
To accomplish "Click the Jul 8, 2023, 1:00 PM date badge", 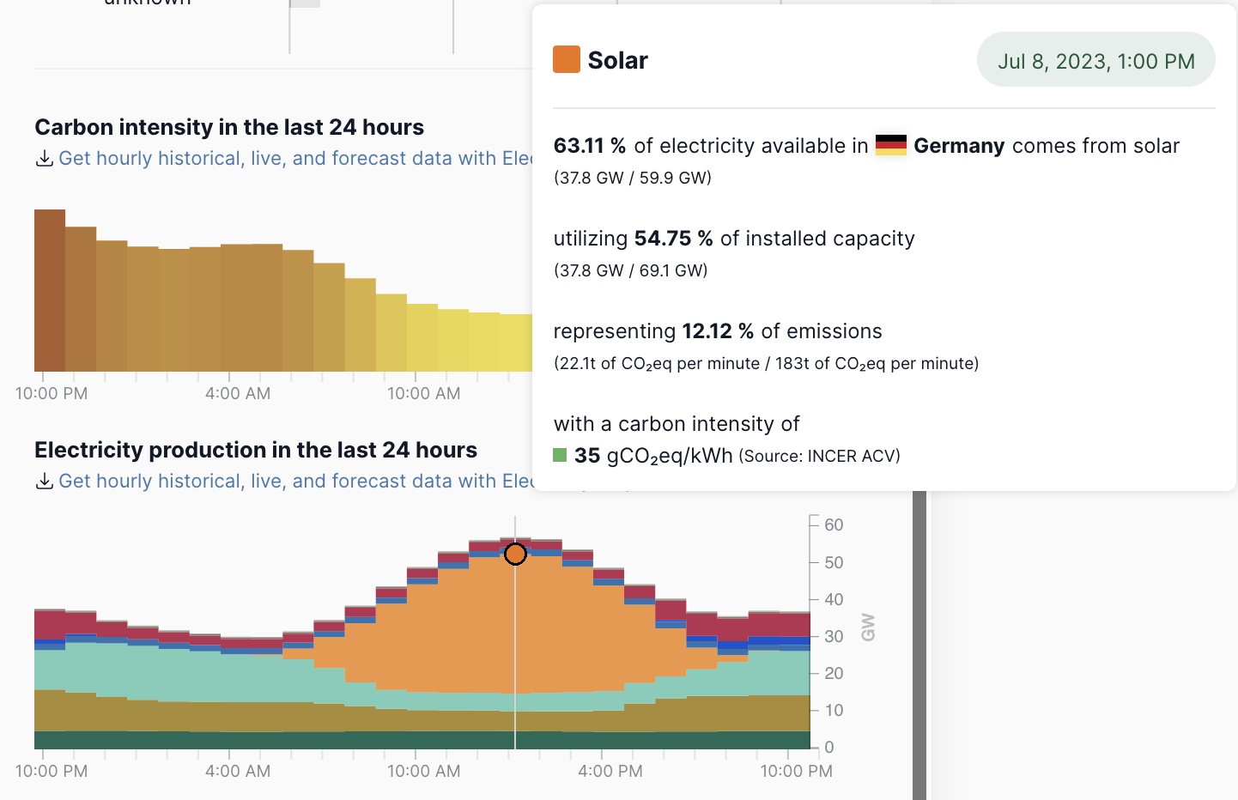I will coord(1095,61).
